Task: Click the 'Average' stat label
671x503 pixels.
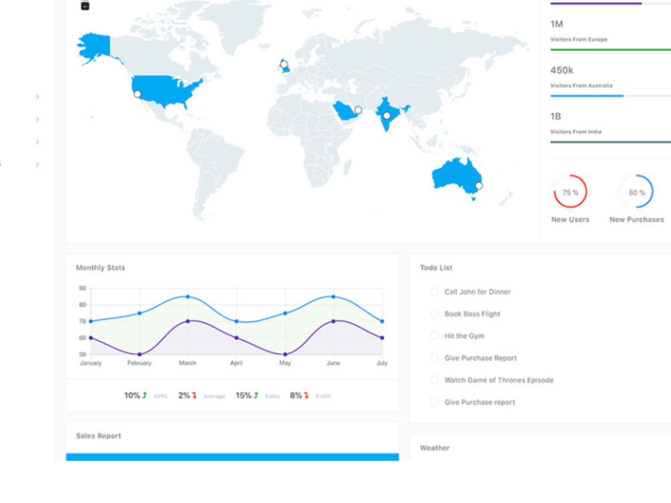Action: tap(215, 396)
